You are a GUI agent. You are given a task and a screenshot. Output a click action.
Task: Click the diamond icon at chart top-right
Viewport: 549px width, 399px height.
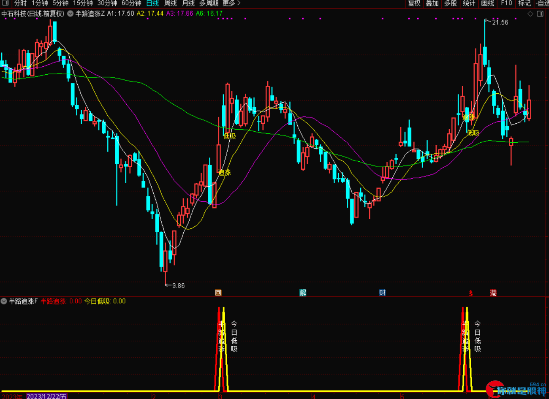[530, 14]
